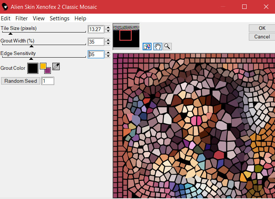Click the Random Seed number field
This screenshot has height=199, width=275.
[x=48, y=81]
